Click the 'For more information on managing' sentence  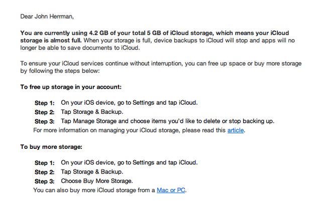[139, 130]
